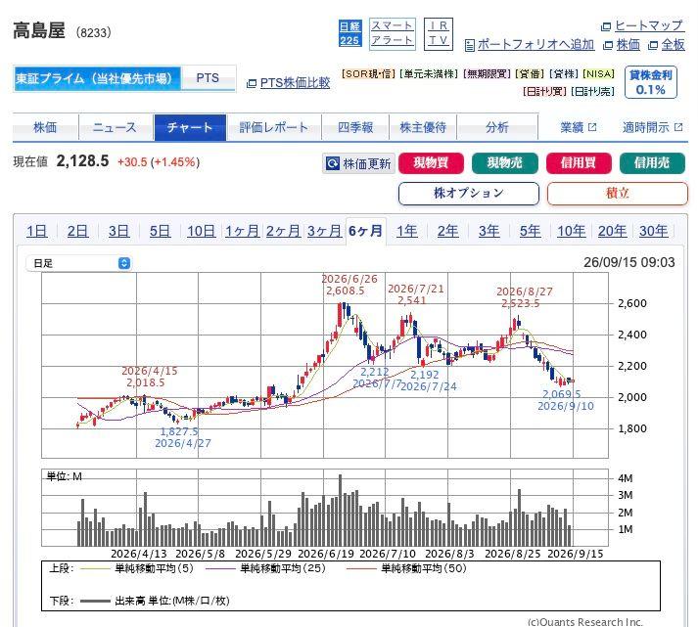Select the 5日 chart period
This screenshot has width=698, height=627.
[x=160, y=231]
